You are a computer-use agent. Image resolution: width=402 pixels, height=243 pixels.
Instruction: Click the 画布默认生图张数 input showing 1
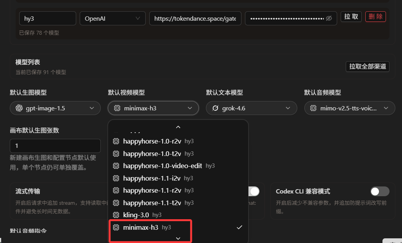point(55,146)
